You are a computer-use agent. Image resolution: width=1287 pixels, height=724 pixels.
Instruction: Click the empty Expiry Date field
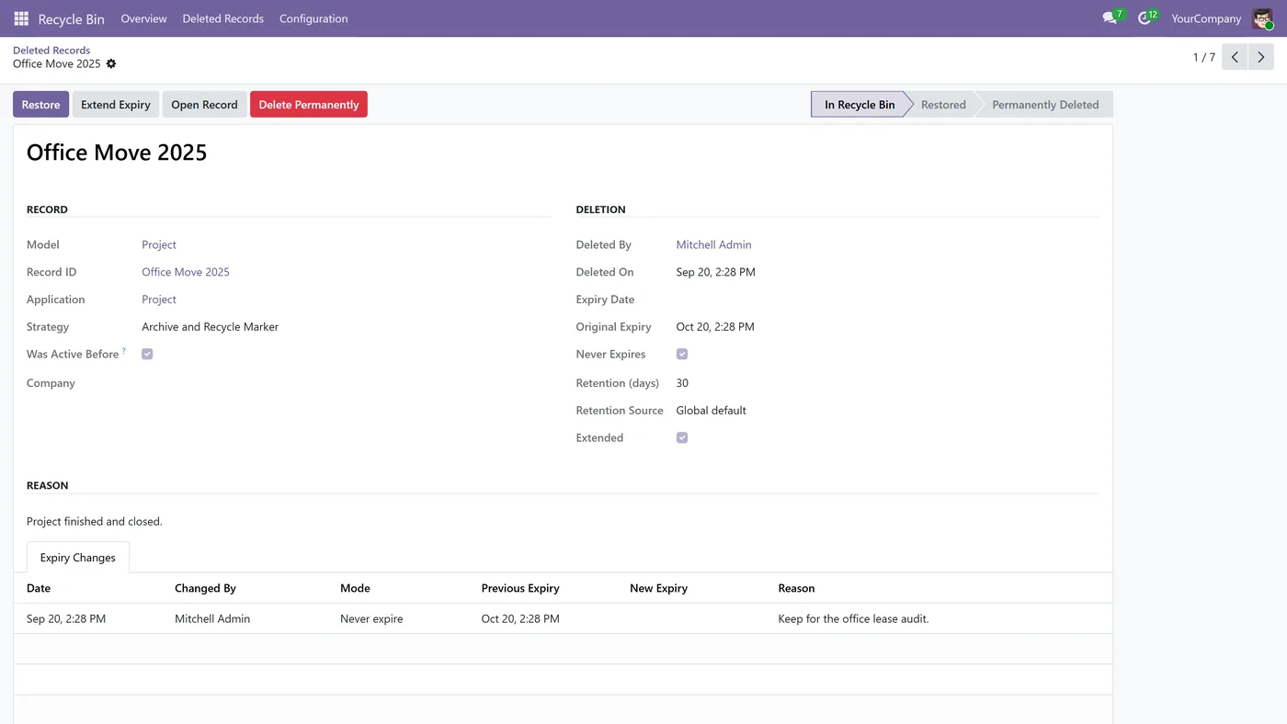pos(887,300)
